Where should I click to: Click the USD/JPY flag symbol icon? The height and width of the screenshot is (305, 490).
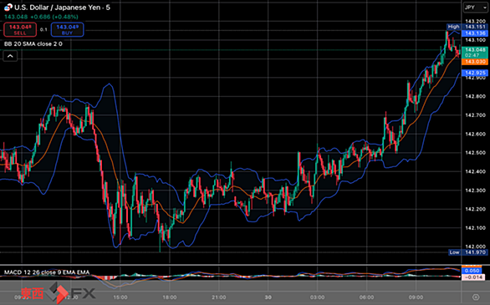click(x=8, y=8)
